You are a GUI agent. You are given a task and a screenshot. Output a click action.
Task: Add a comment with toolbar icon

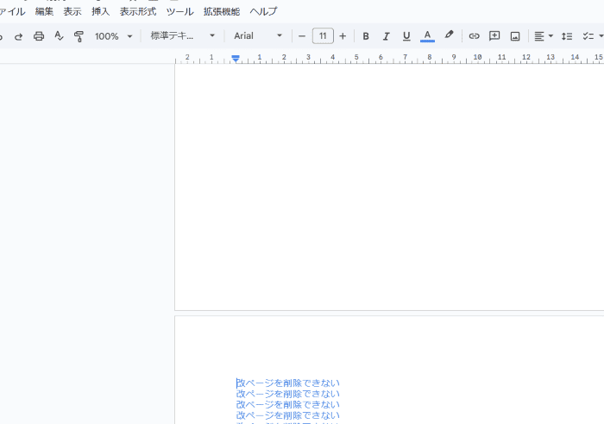coord(494,36)
